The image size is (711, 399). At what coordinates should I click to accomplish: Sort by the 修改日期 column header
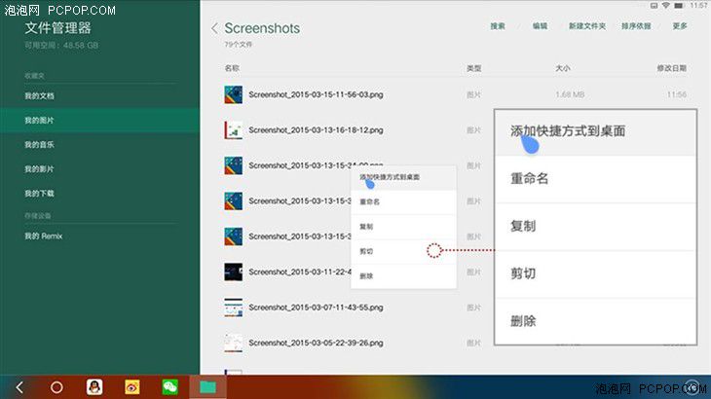(x=671, y=68)
